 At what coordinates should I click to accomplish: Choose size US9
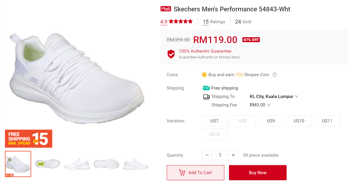271,121
